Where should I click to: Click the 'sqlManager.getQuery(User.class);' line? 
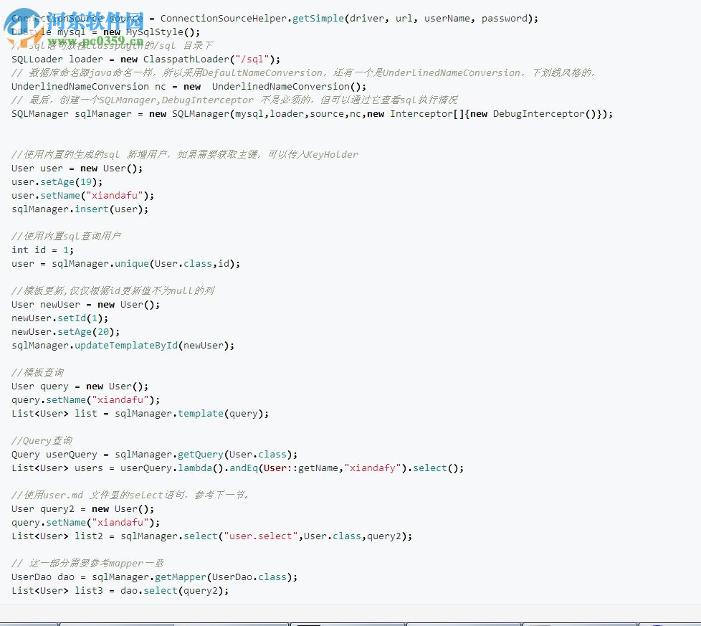tap(155, 455)
